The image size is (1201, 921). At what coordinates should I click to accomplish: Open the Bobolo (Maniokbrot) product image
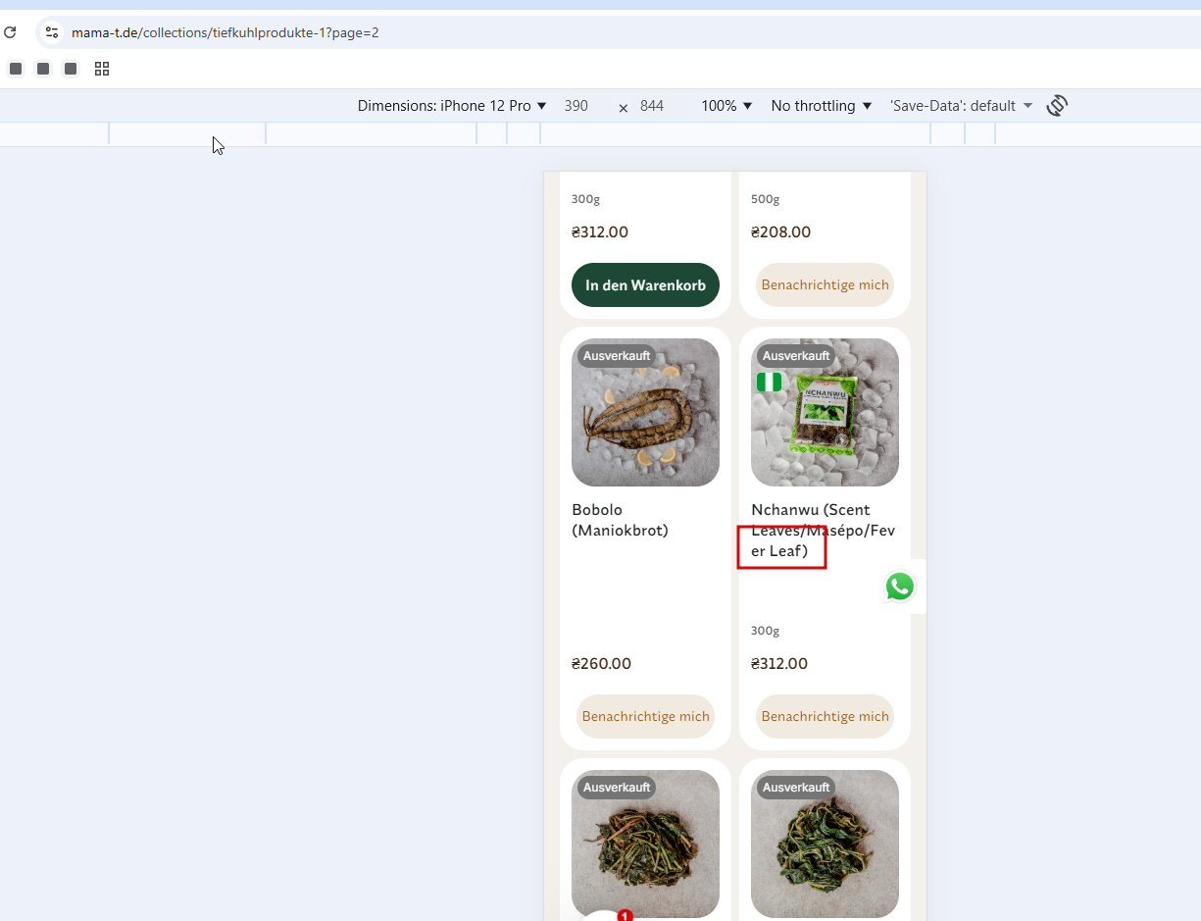(645, 412)
